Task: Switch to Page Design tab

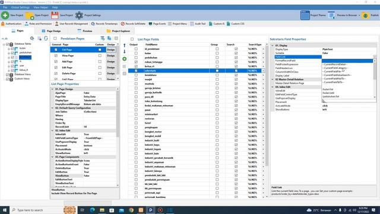Action: pos(51,31)
